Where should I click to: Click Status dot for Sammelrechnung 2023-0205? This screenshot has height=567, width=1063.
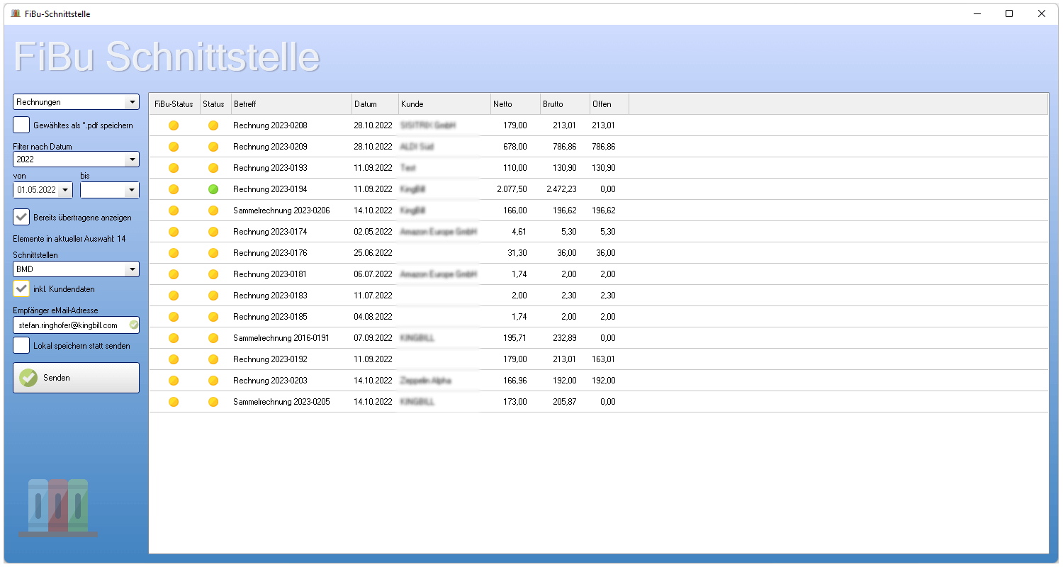pos(213,402)
